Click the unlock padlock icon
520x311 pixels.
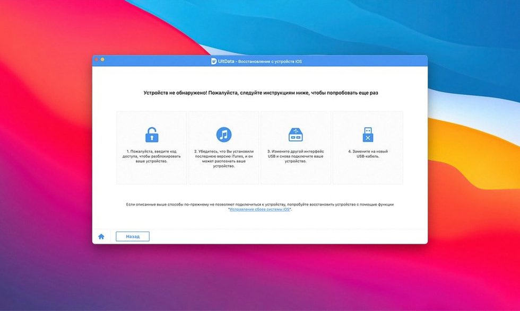(152, 135)
